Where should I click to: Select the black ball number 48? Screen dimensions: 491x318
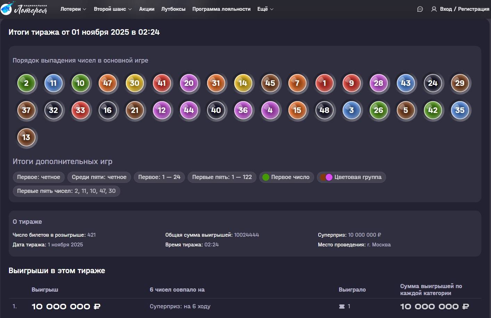[x=324, y=110]
